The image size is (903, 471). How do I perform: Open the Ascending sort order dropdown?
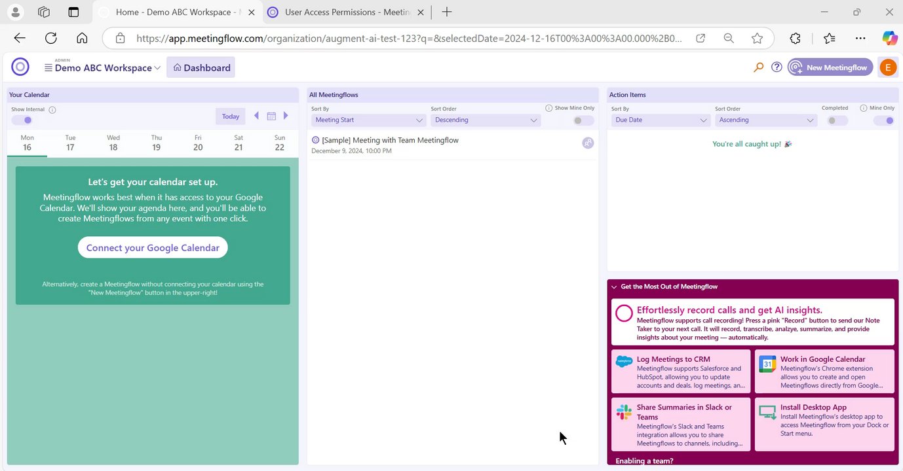pos(766,120)
